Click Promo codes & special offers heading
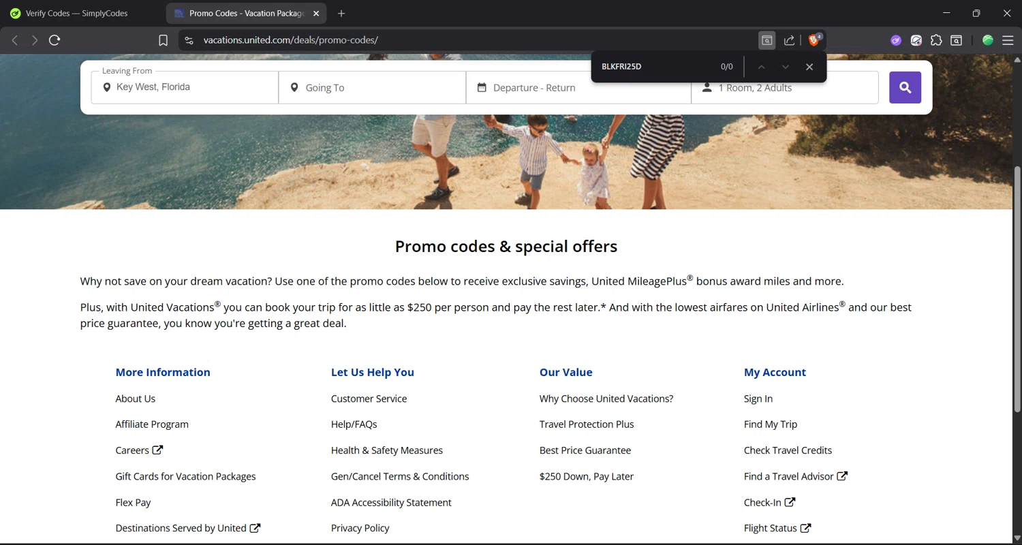The image size is (1022, 545). click(506, 246)
